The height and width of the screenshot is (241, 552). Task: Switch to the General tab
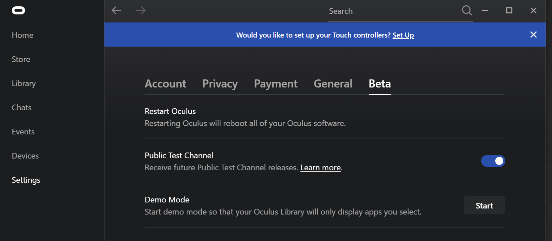333,84
